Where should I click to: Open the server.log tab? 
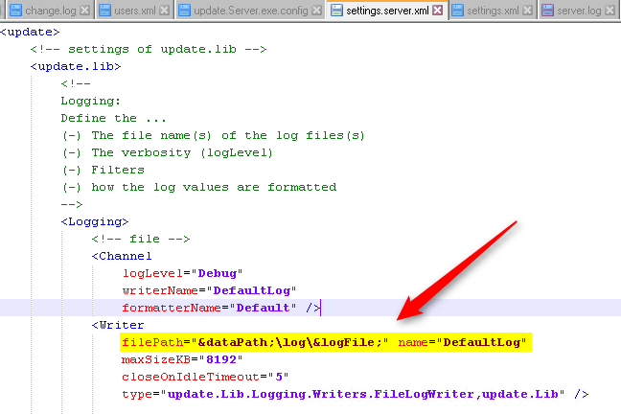tap(579, 11)
